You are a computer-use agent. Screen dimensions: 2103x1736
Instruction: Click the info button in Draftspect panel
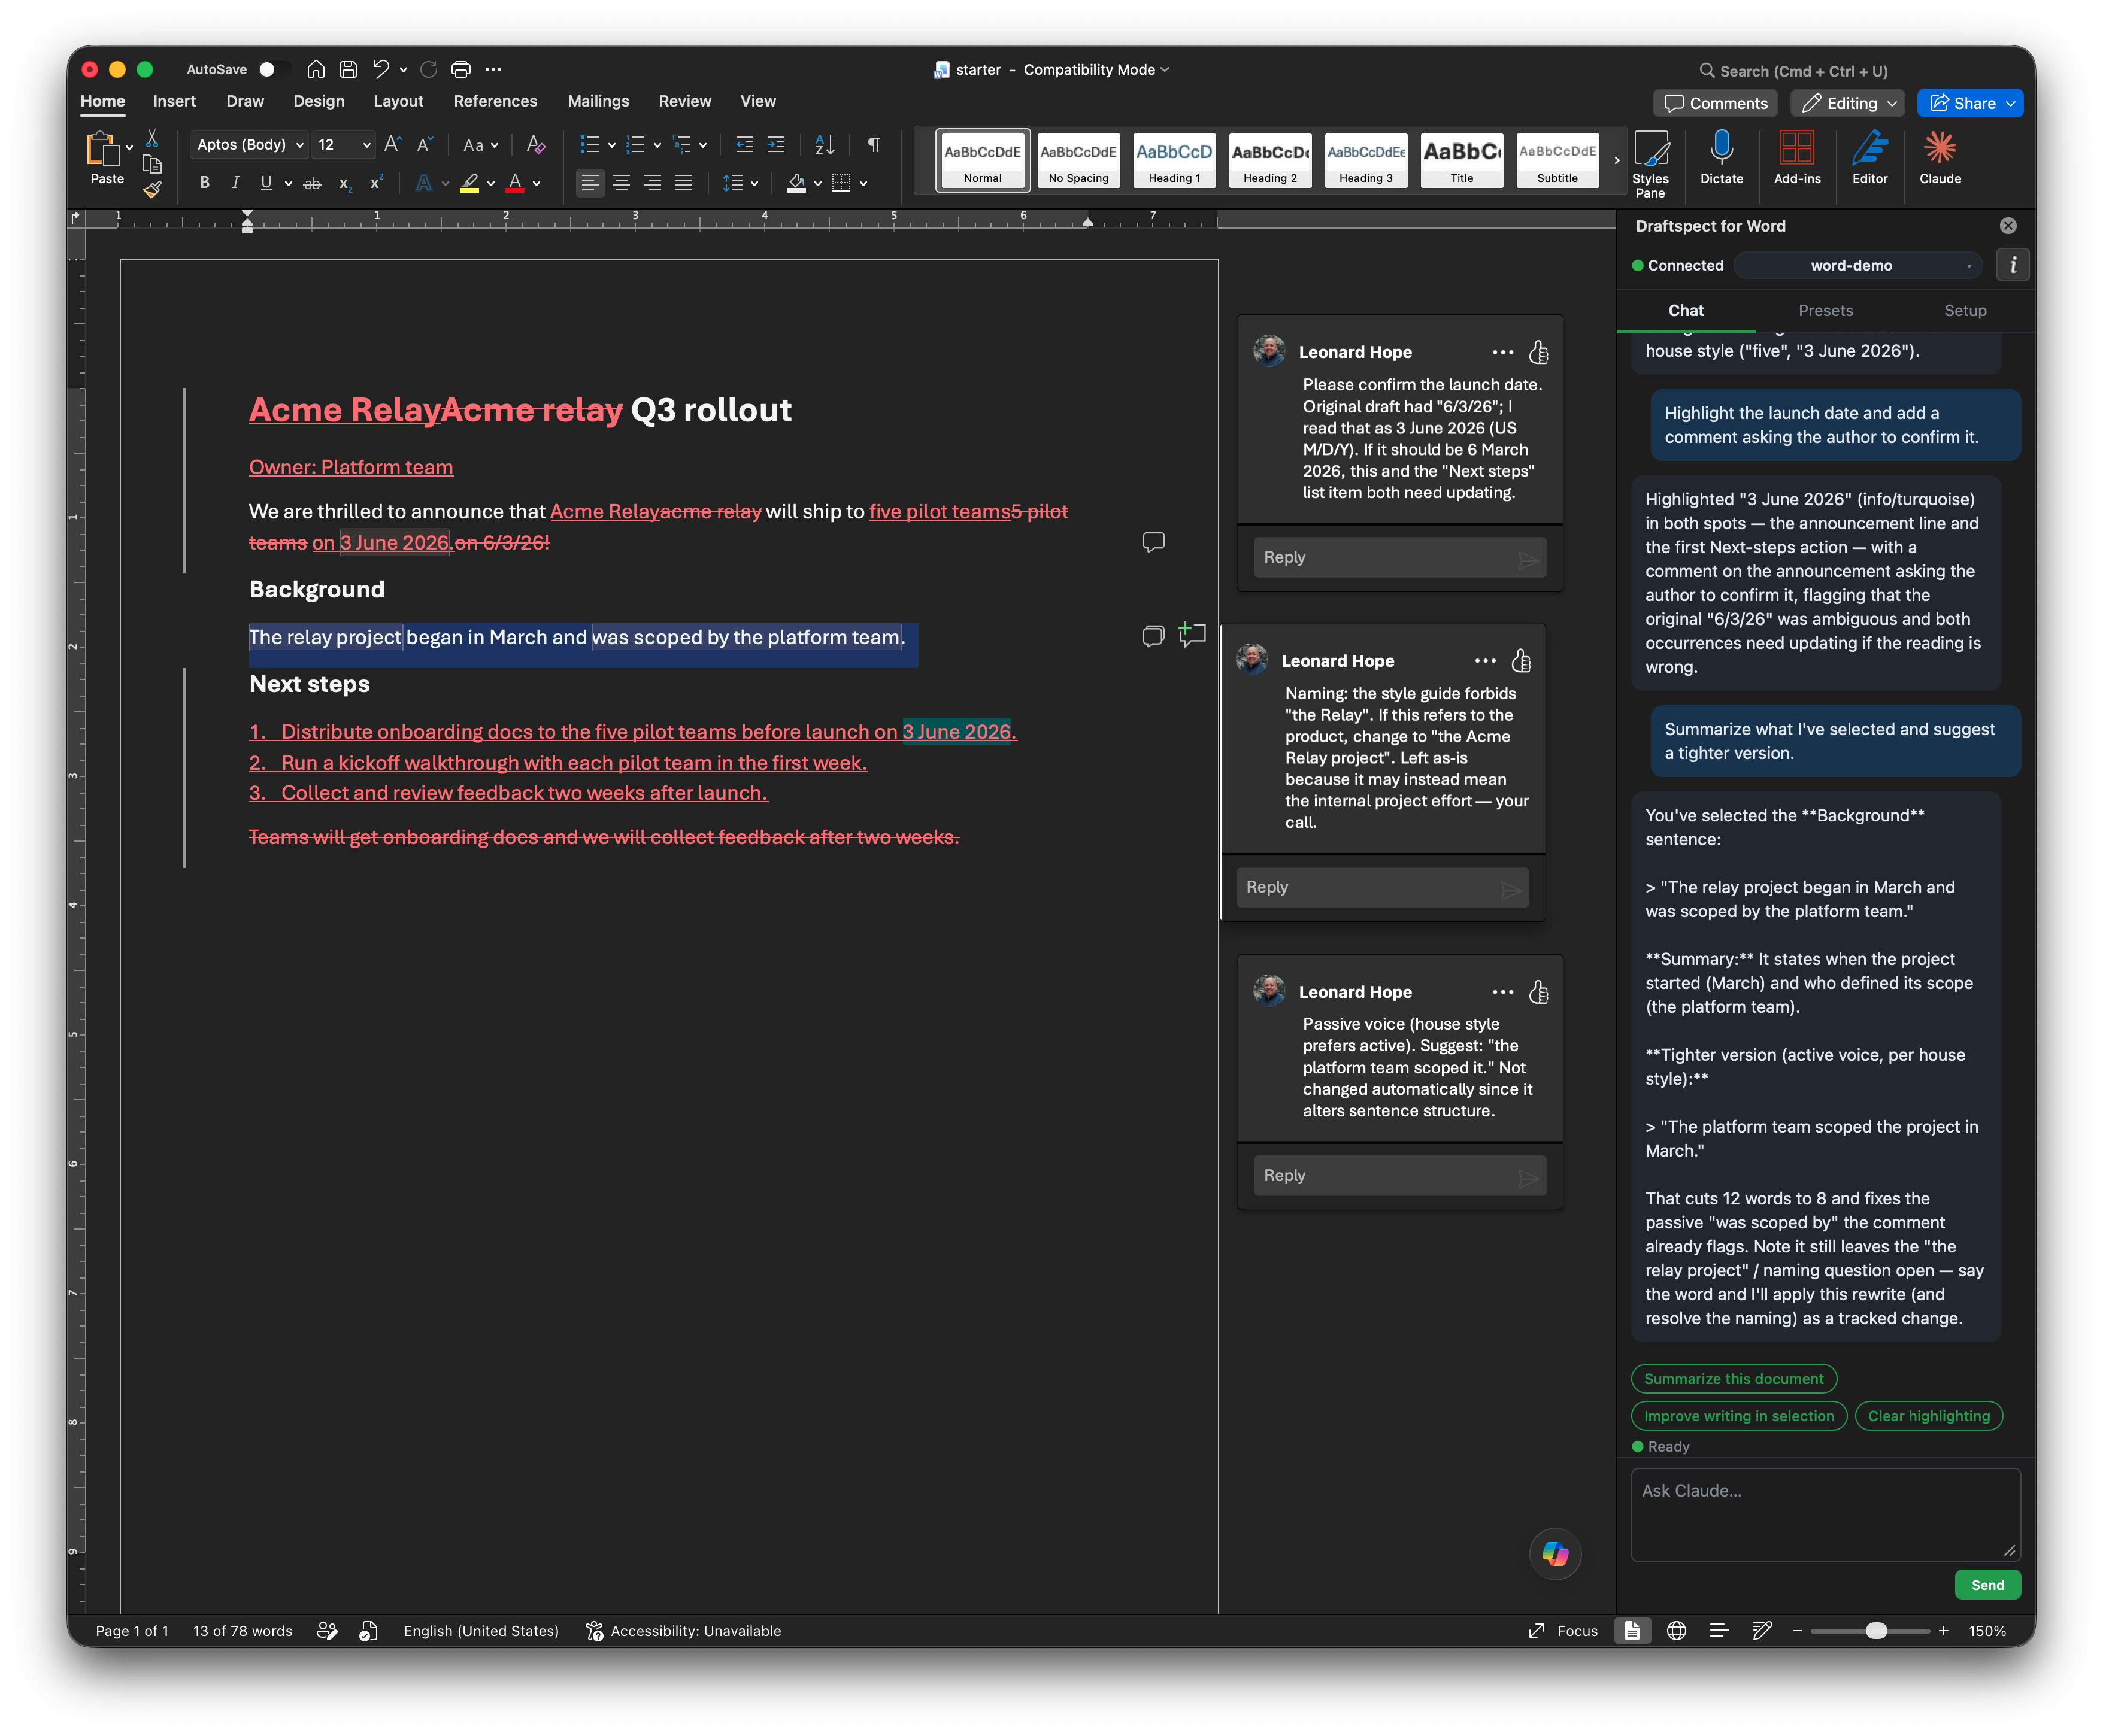[2013, 265]
